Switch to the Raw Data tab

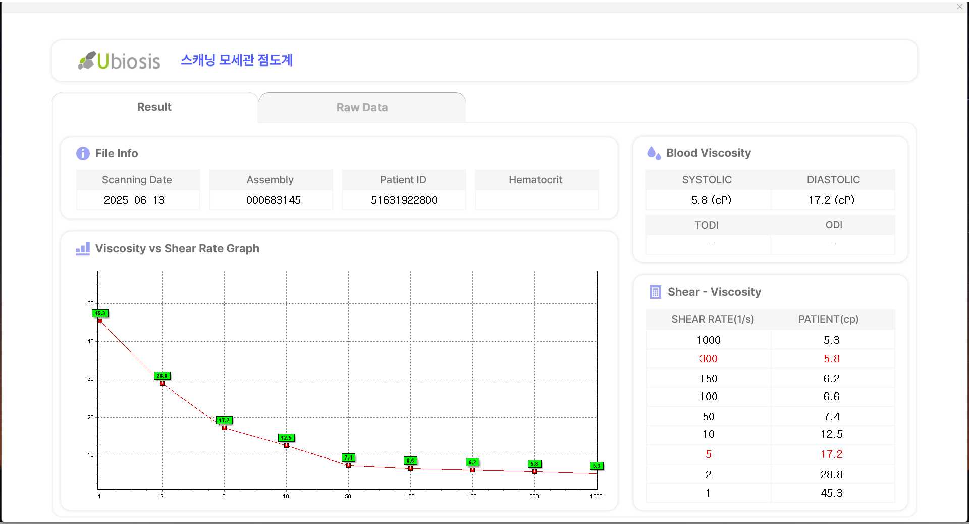(362, 107)
